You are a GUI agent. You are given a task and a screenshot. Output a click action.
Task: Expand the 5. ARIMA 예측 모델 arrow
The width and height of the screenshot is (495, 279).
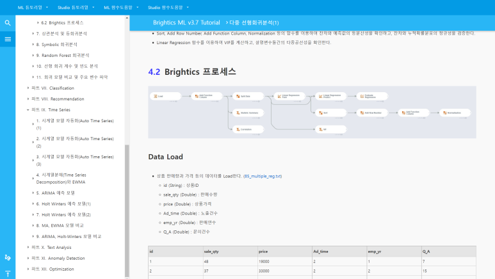tap(33, 193)
